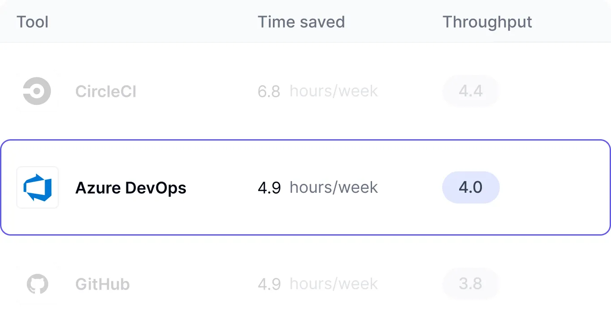611x332 pixels.
Task: Click the 3.8 throughput badge
Action: point(470,284)
